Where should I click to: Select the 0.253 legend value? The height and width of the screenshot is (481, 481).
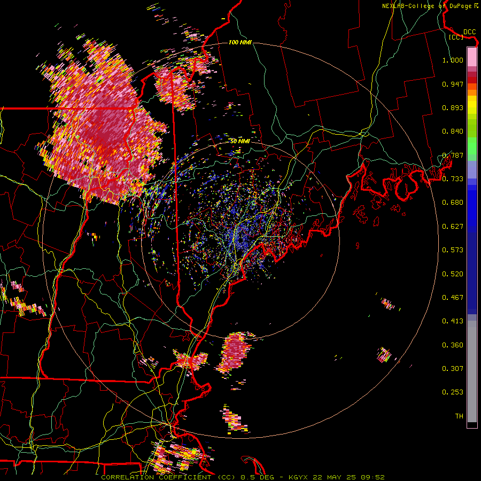tap(453, 392)
